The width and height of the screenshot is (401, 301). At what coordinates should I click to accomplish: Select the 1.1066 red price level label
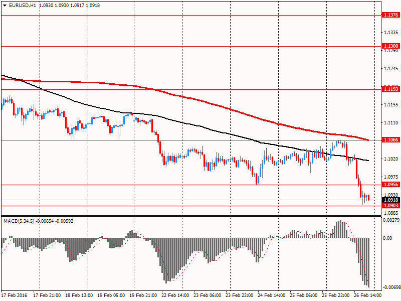click(x=390, y=140)
